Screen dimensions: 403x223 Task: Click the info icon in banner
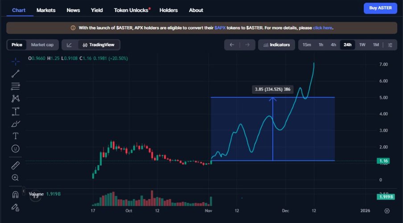point(73,28)
